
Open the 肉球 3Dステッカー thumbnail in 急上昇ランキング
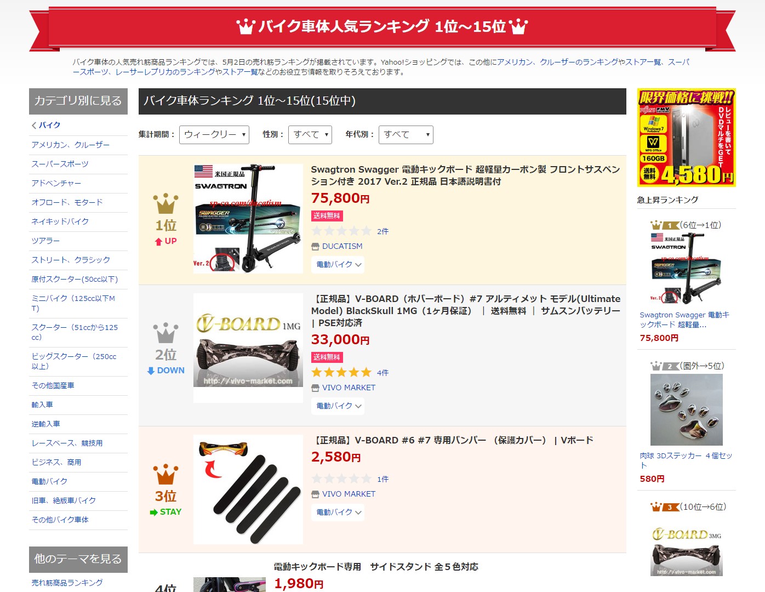point(687,410)
